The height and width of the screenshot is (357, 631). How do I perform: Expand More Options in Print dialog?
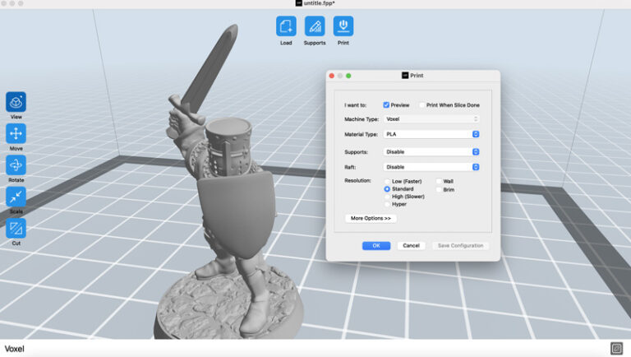[x=371, y=219]
